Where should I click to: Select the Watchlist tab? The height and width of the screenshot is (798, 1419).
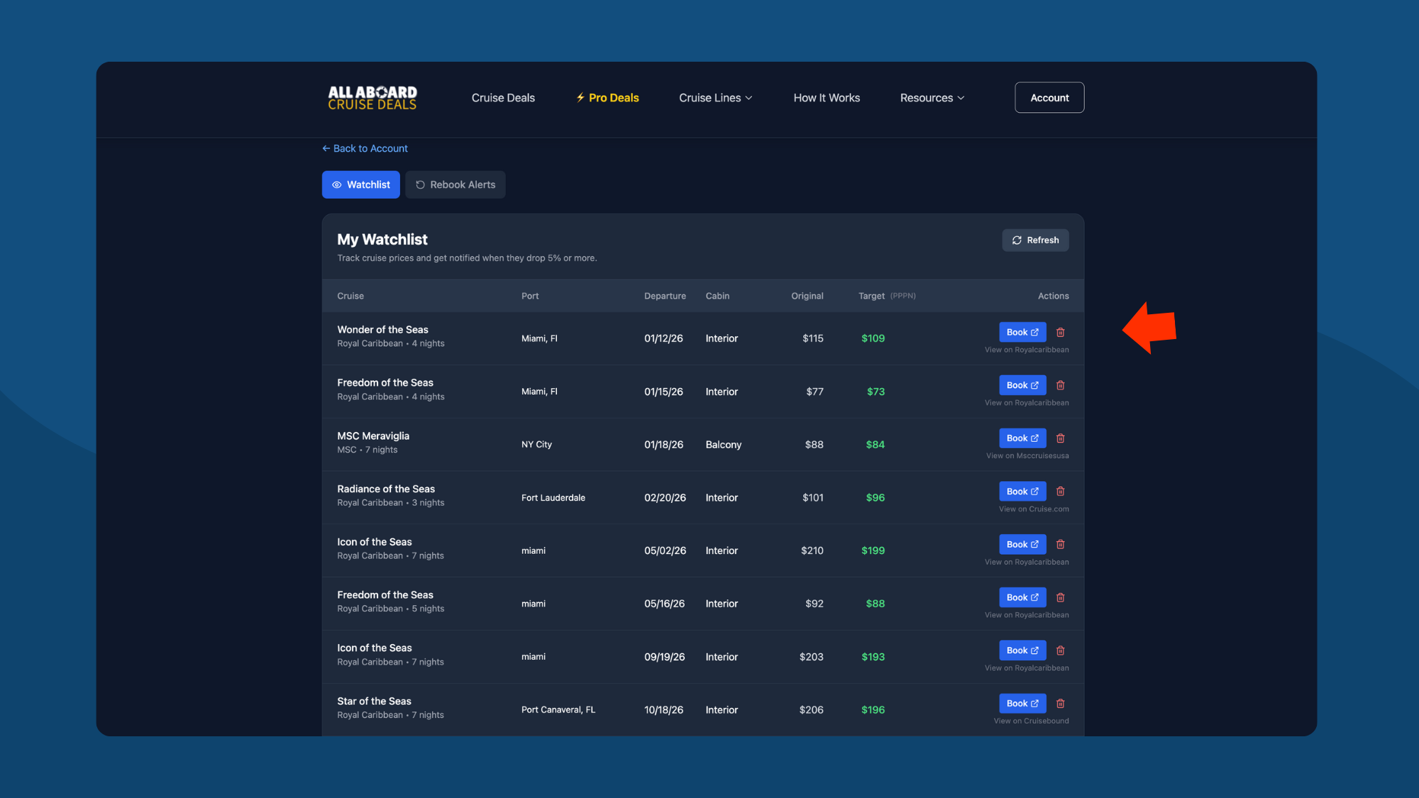[x=361, y=184]
